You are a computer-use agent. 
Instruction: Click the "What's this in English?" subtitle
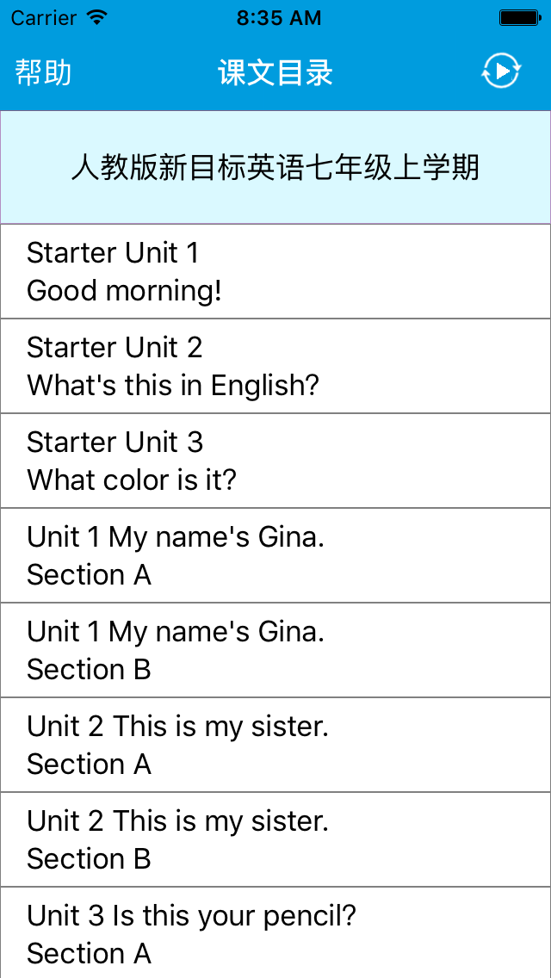[x=173, y=386]
